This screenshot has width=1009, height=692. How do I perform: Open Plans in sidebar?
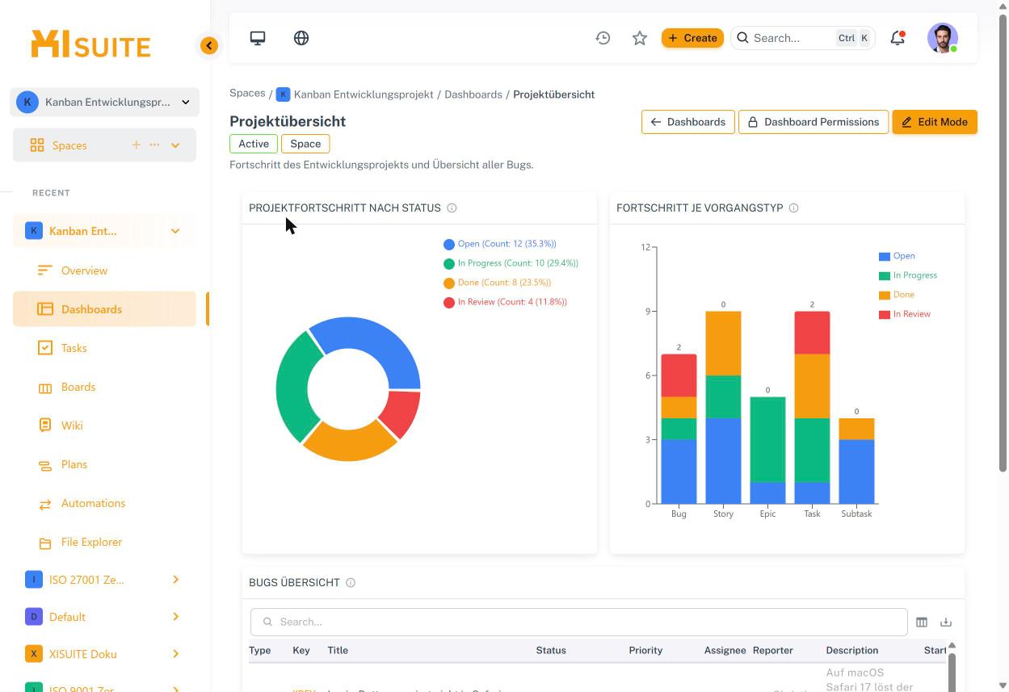point(104,464)
